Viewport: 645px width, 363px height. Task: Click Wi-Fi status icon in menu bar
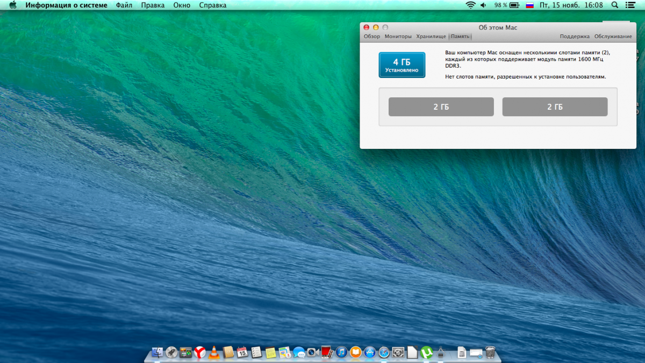coord(470,5)
